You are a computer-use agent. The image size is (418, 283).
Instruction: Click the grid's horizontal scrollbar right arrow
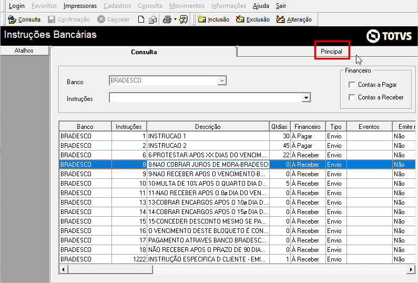411,269
